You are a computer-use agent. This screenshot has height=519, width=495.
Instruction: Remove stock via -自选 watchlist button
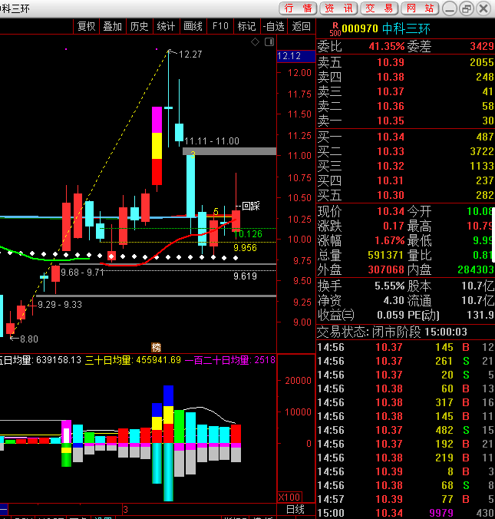click(x=274, y=26)
